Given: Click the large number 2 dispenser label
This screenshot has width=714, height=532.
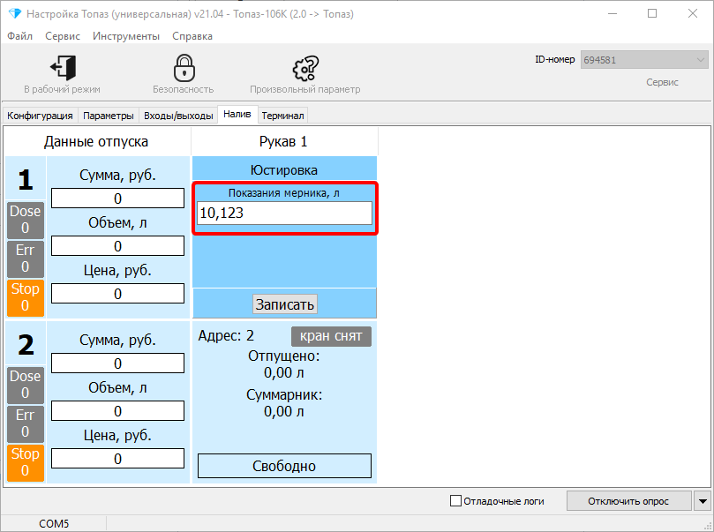Looking at the screenshot, I should point(26,344).
